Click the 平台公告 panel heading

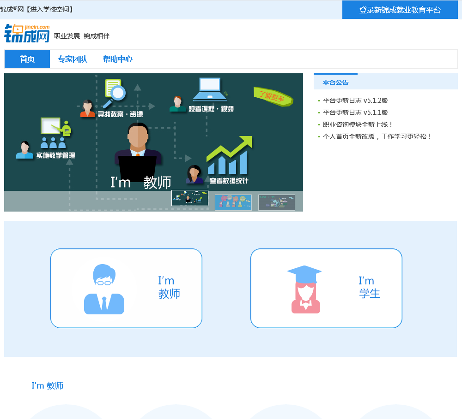click(x=335, y=83)
